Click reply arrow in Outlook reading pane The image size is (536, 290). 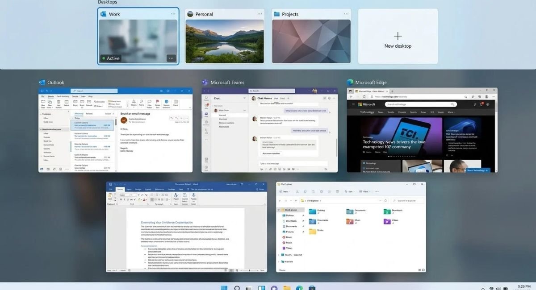pos(172,118)
